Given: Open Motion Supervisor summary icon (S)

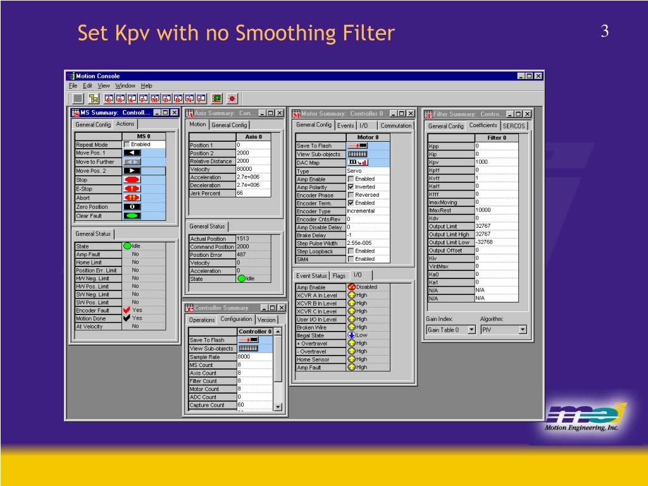Looking at the screenshot, I should [x=120, y=98].
